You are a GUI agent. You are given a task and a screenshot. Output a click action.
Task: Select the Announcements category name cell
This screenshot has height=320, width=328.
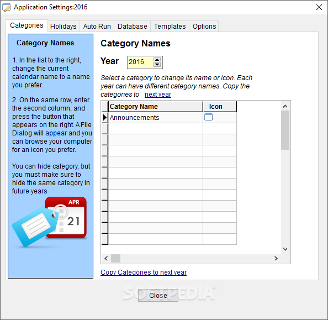tap(155, 118)
